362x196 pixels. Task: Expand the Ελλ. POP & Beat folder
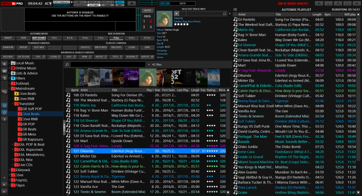[x=13, y=145]
